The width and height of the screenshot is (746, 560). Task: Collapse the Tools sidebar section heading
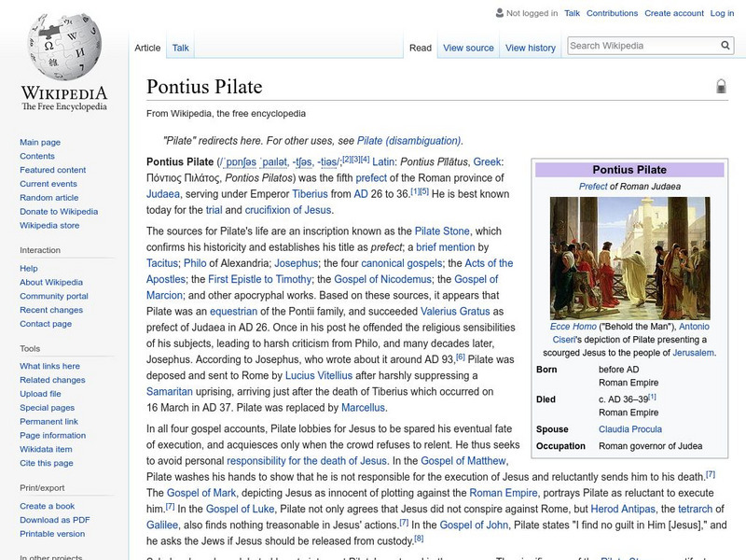[30, 348]
